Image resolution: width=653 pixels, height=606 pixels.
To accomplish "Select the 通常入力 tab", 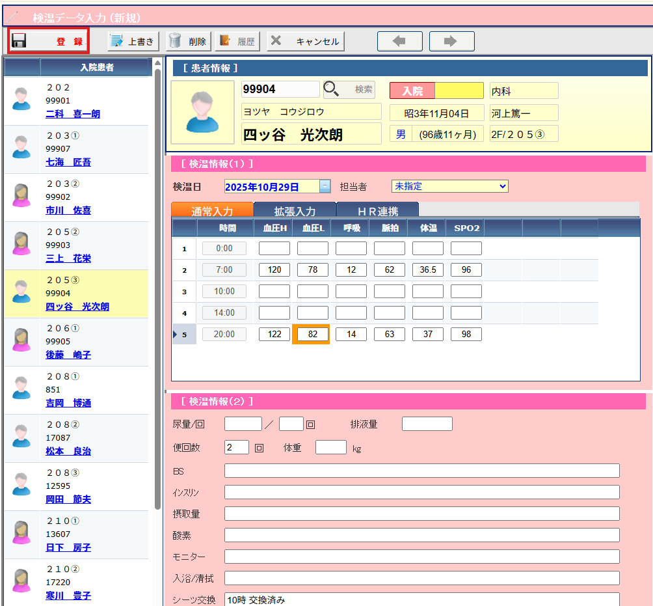I will (x=212, y=210).
